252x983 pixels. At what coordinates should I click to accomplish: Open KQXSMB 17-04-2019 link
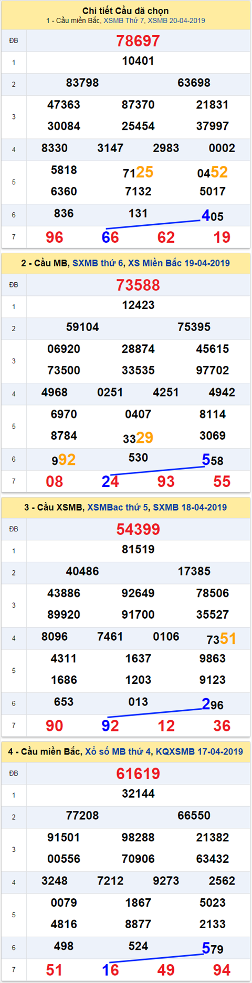point(199,751)
